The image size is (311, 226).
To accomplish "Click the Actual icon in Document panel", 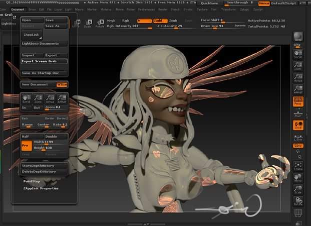I will pyautogui.click(x=50, y=99).
